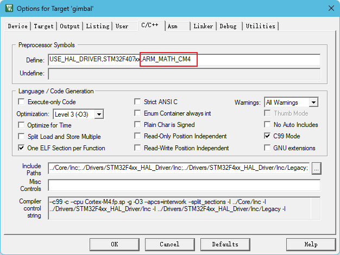Confirm settings with the OK button

click(x=115, y=244)
